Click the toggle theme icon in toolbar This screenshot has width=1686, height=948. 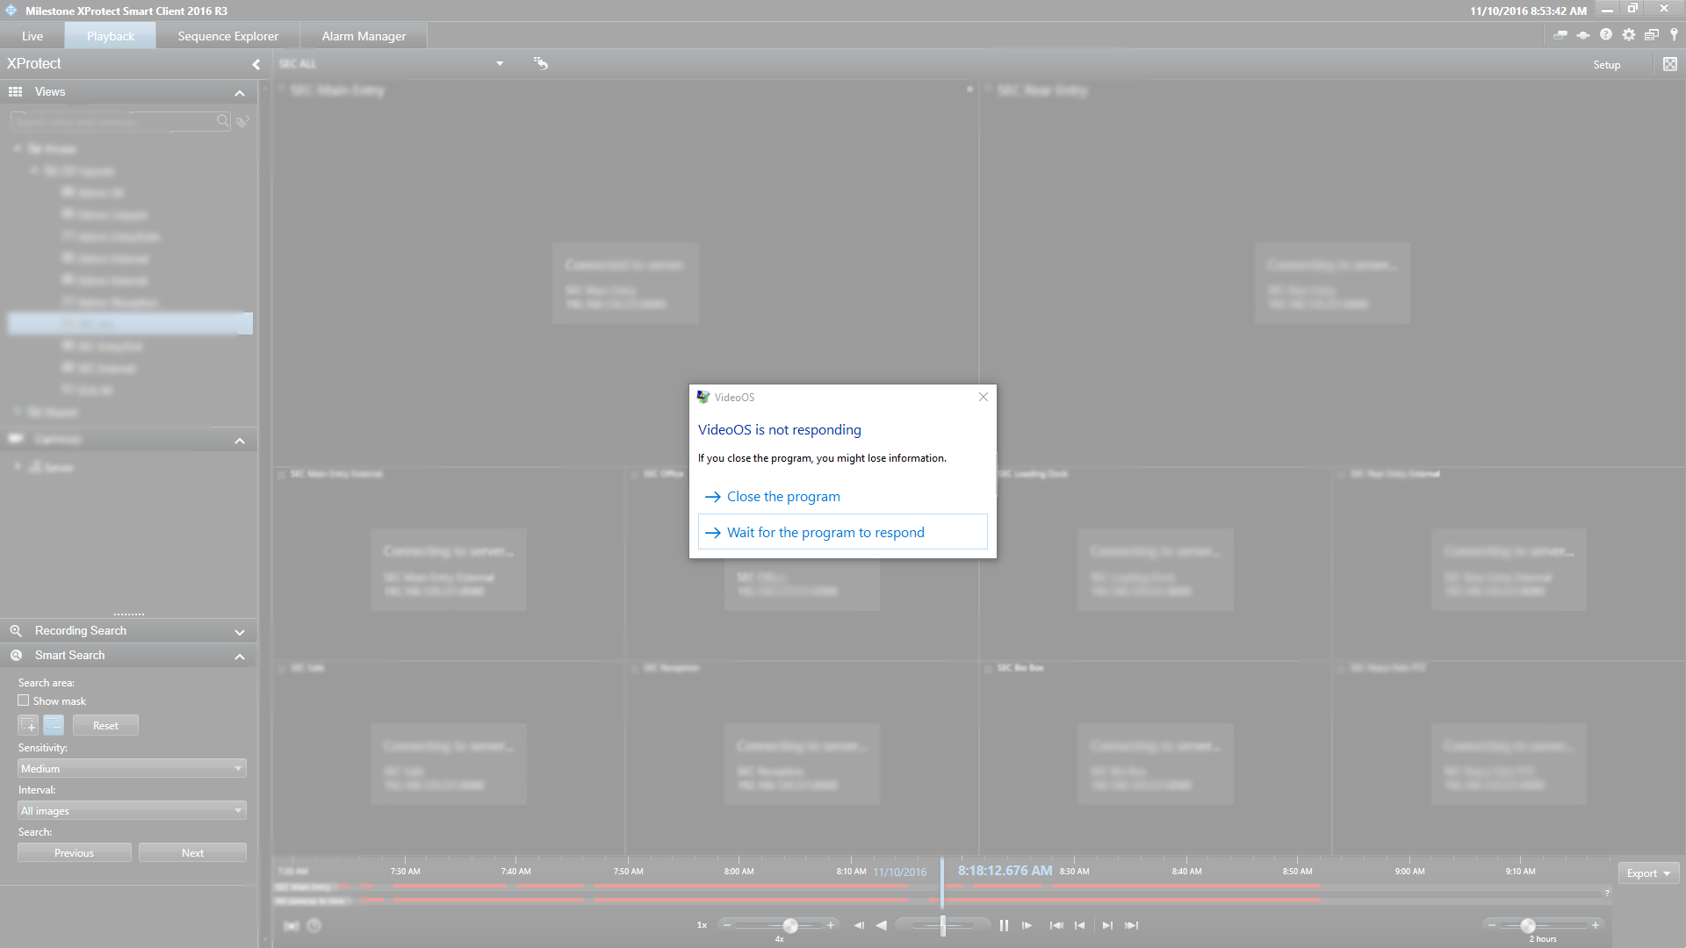tap(1560, 34)
